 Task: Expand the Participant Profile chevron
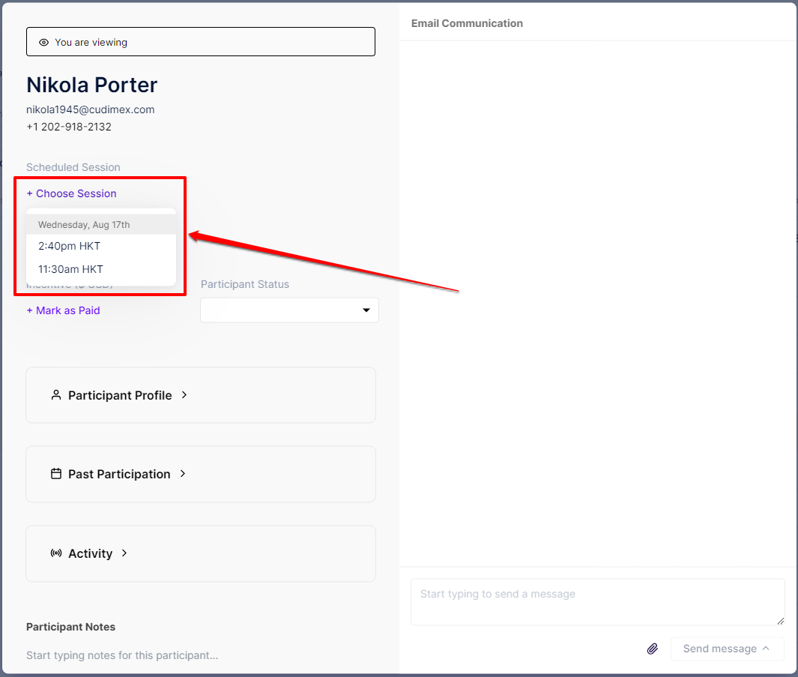(184, 395)
